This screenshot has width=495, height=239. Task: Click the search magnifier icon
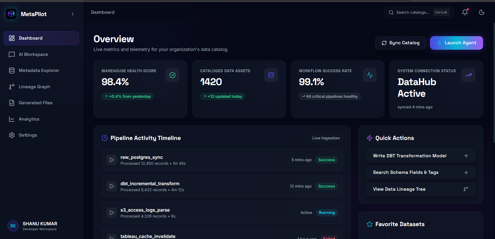[391, 12]
